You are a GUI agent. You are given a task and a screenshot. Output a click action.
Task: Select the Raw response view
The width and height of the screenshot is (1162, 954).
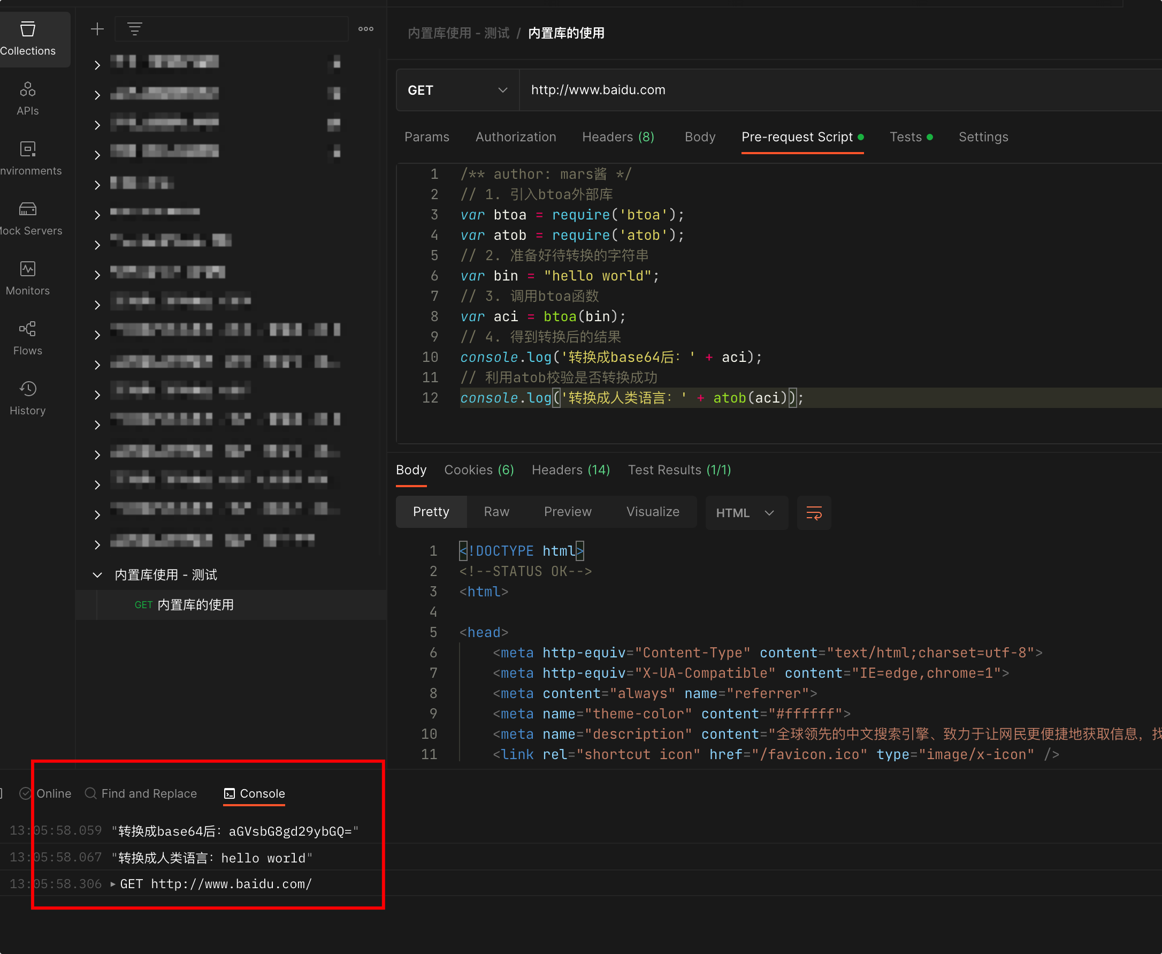coord(496,512)
